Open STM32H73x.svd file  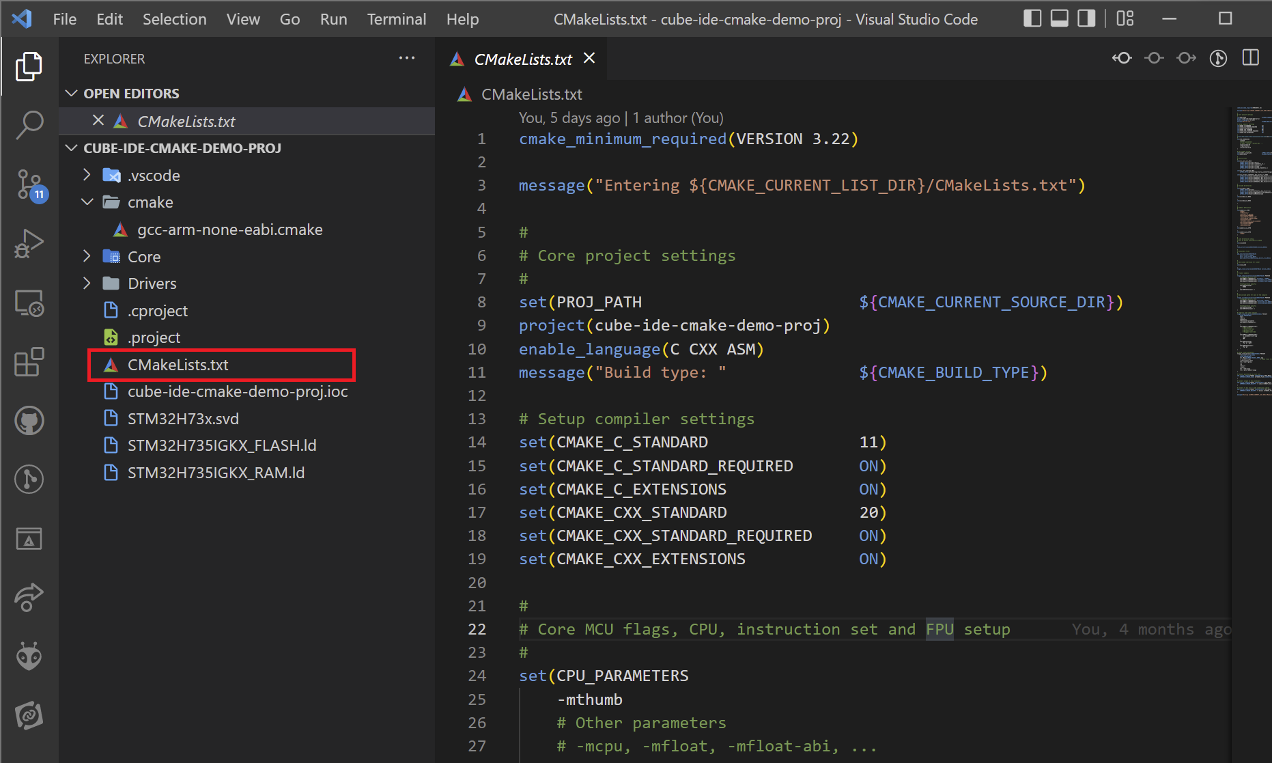click(183, 419)
